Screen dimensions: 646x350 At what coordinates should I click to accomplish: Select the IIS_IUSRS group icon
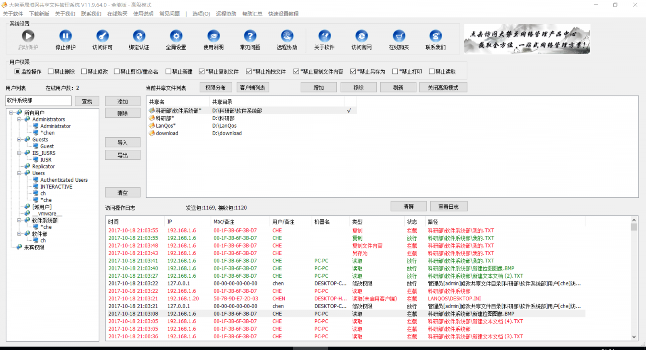click(x=27, y=153)
